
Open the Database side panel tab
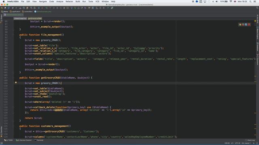257,47
